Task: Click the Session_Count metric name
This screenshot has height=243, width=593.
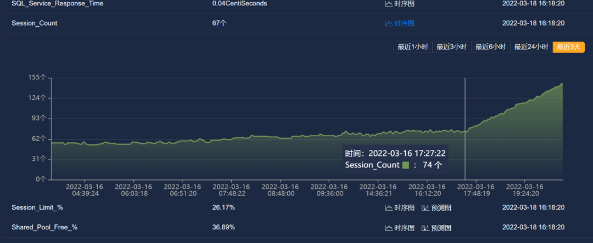Action: [x=35, y=24]
